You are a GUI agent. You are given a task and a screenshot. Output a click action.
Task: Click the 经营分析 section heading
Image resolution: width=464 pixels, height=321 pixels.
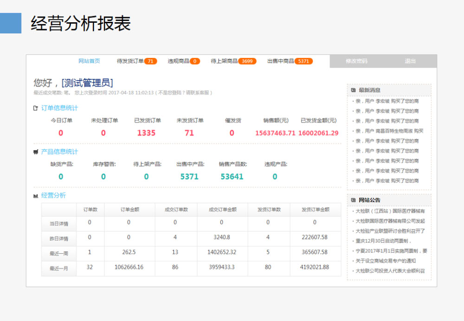pos(53,196)
